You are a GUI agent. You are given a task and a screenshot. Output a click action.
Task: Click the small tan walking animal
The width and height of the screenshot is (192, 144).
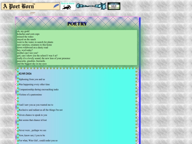[x=32, y=13]
